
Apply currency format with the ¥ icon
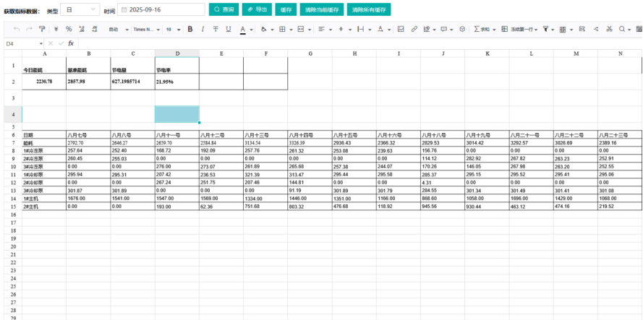[x=56, y=30]
